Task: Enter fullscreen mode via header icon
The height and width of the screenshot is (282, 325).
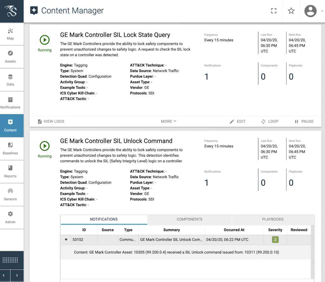Action: [x=274, y=11]
